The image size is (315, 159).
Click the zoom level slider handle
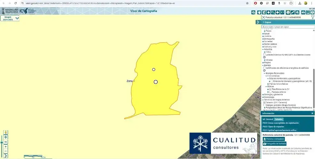coord(2,142)
